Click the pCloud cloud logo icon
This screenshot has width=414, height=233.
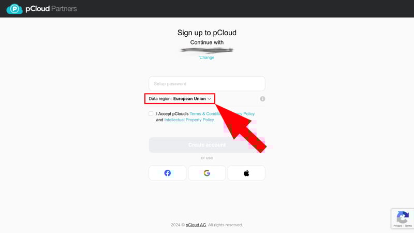click(x=14, y=9)
